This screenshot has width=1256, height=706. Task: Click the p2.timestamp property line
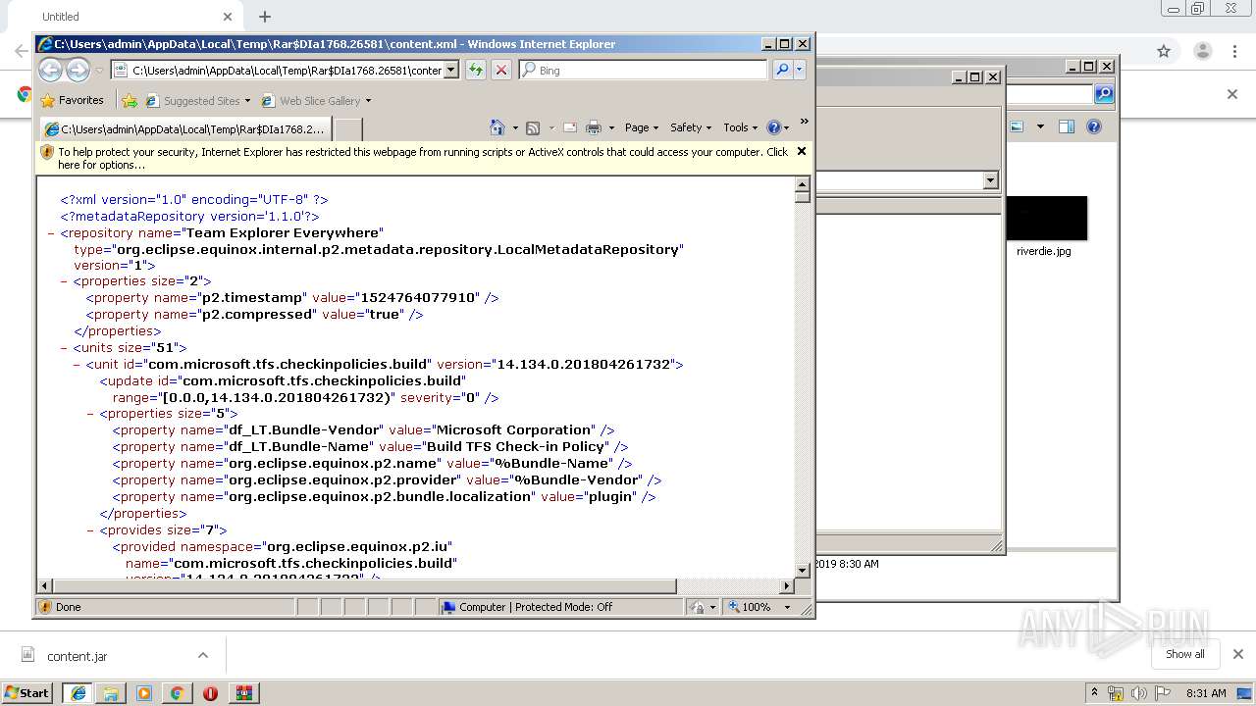pyautogui.click(x=292, y=297)
